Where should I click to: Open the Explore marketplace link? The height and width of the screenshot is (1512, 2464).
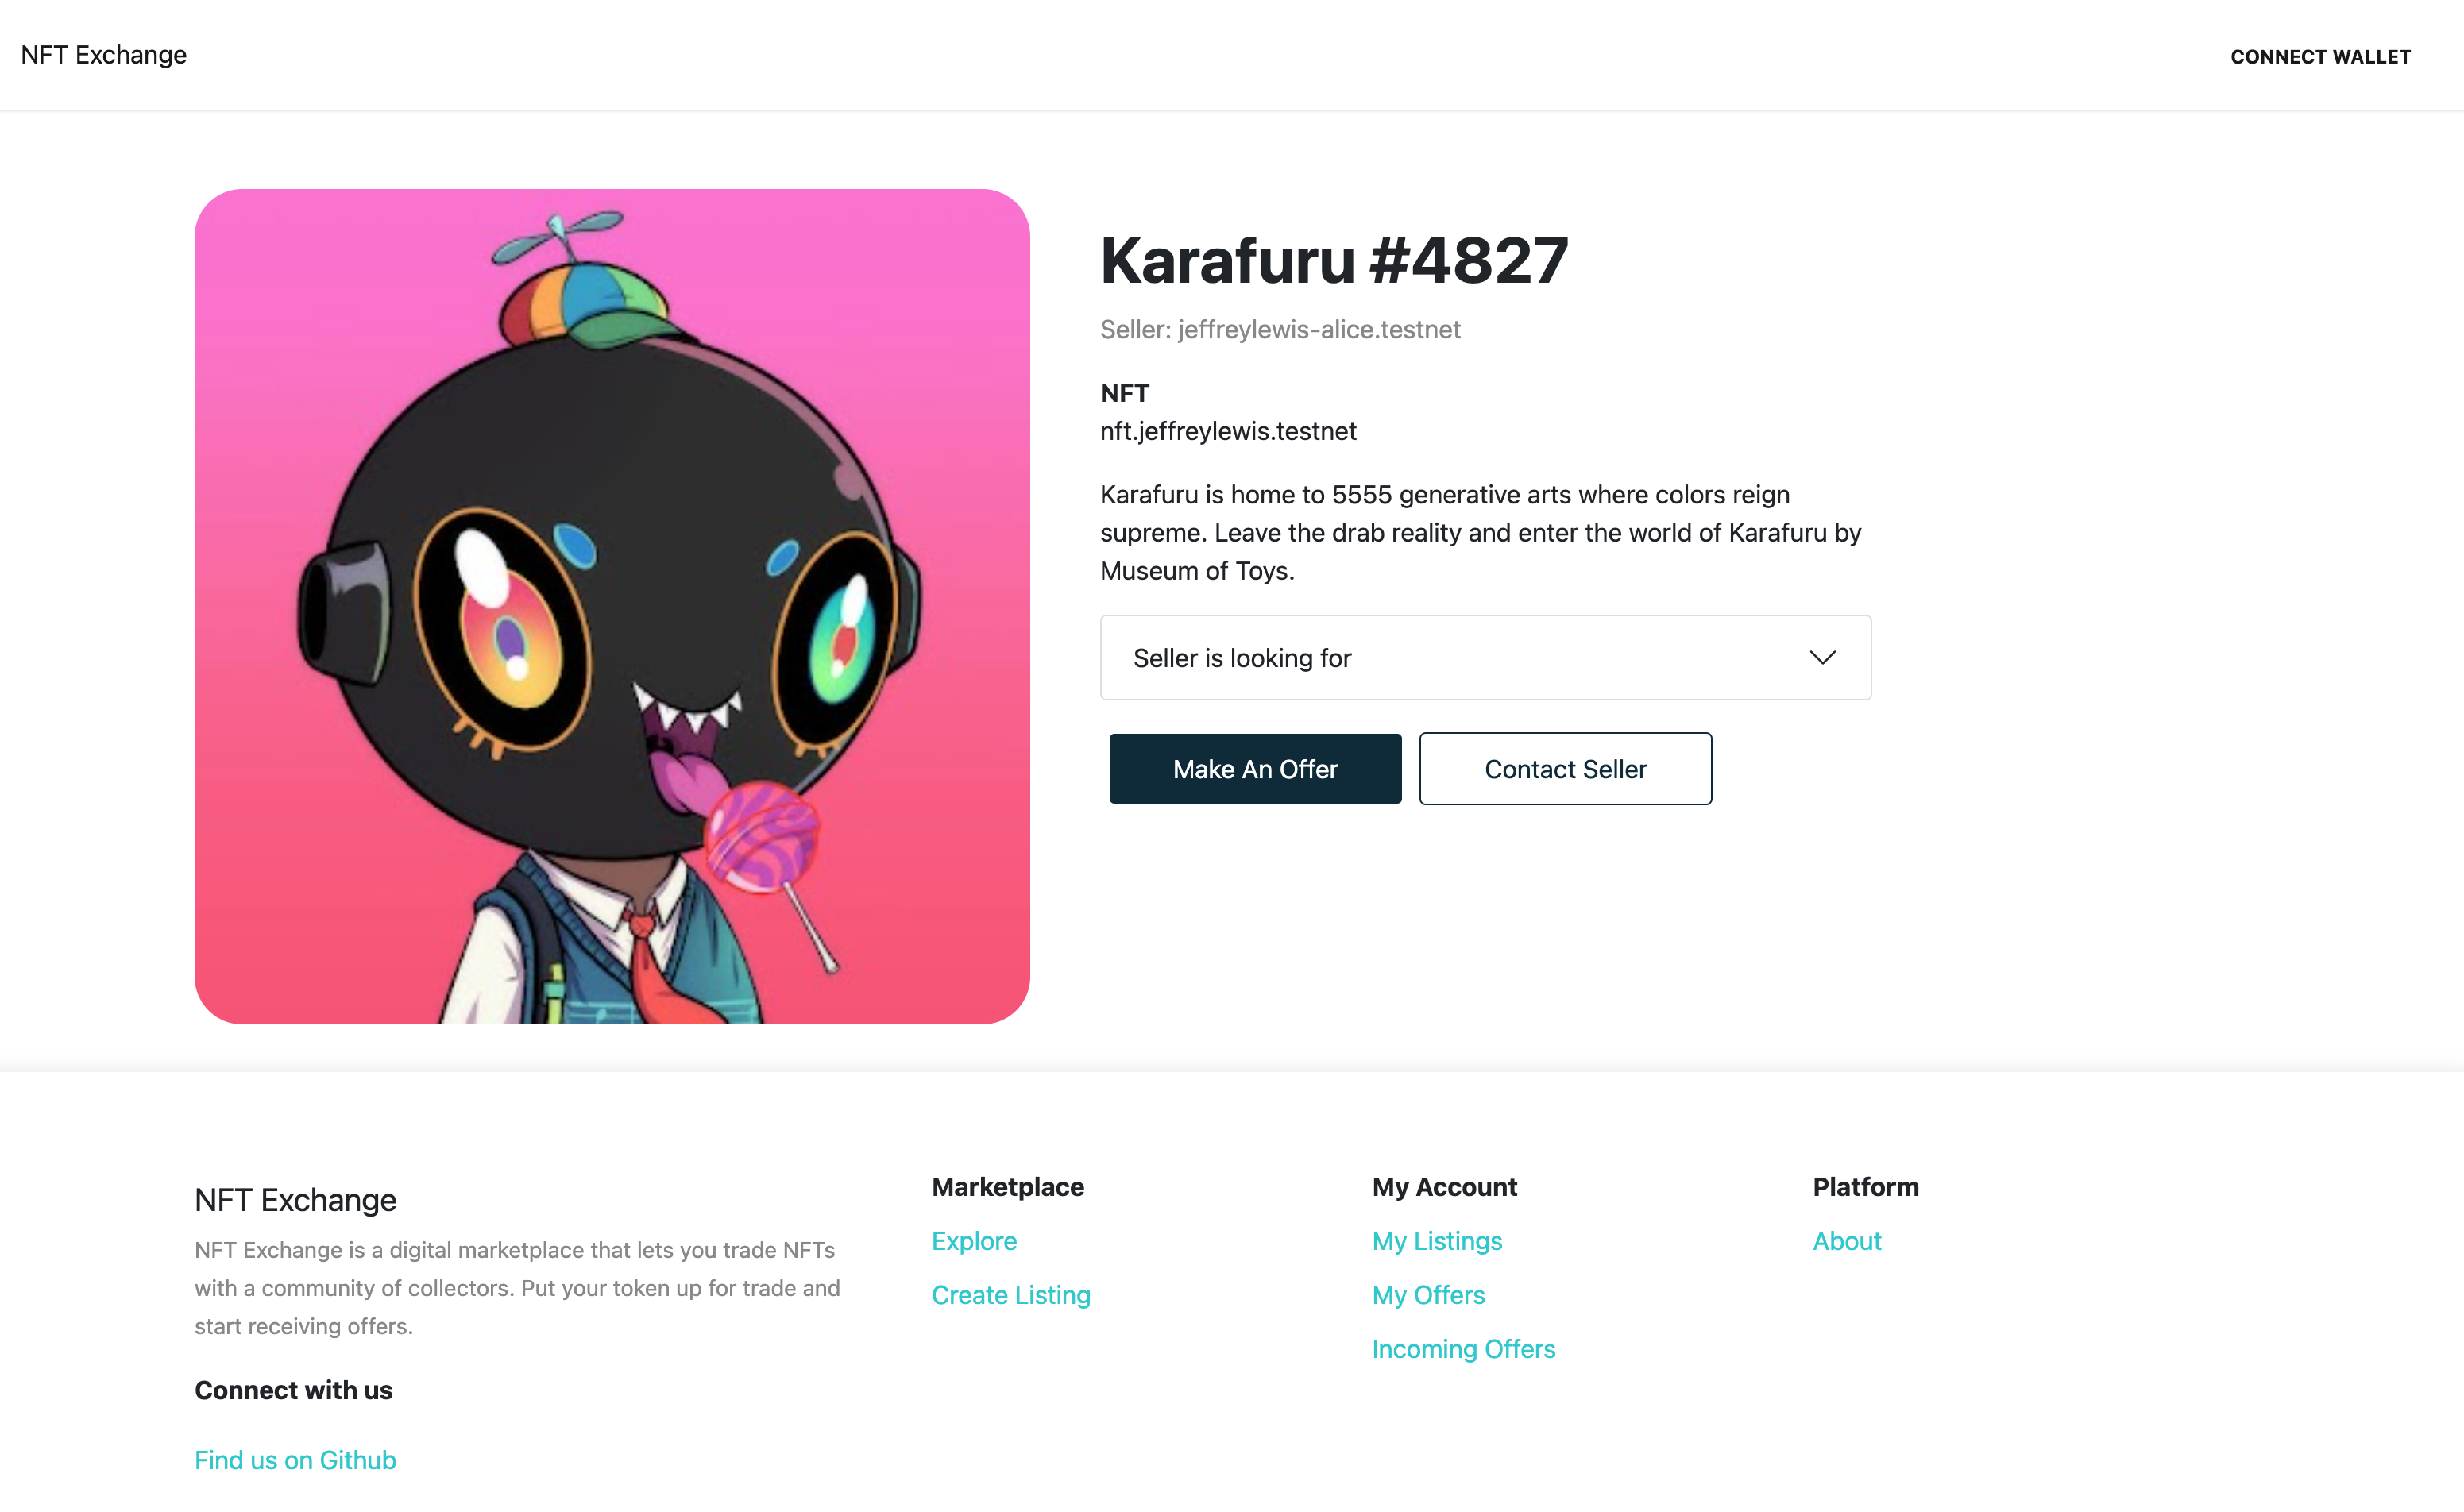click(974, 1240)
